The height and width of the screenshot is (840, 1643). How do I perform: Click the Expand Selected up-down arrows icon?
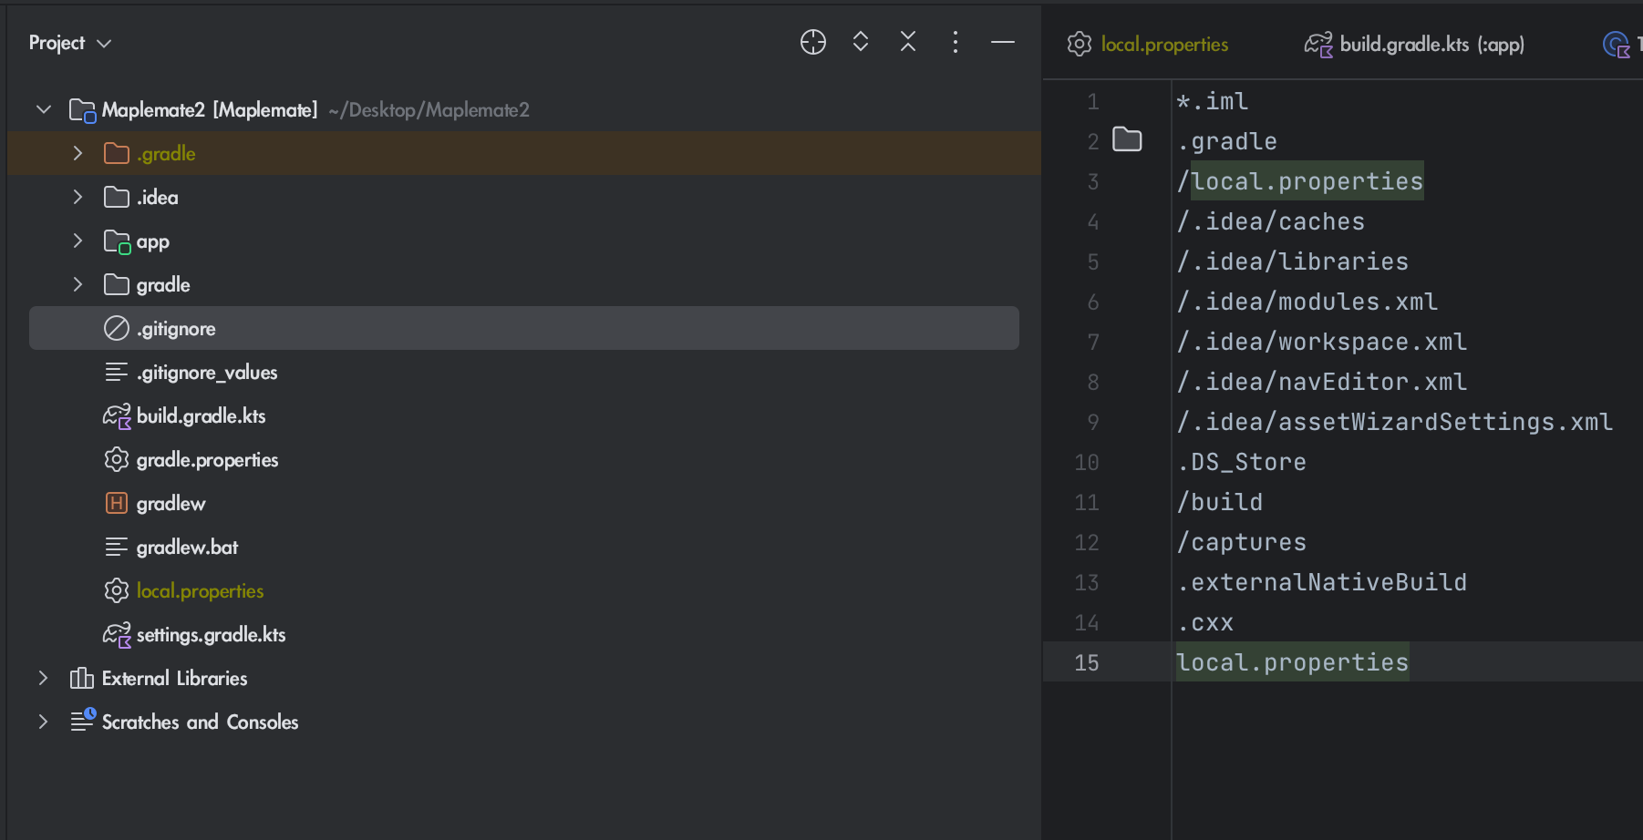[x=860, y=42]
